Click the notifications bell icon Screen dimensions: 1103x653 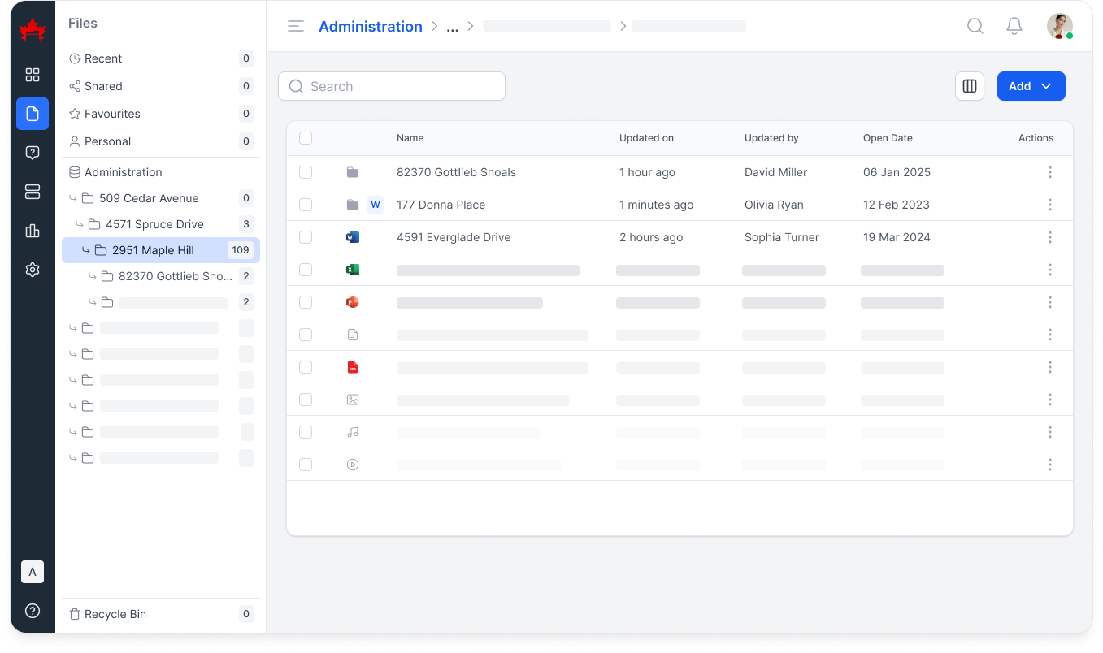[x=1014, y=26]
